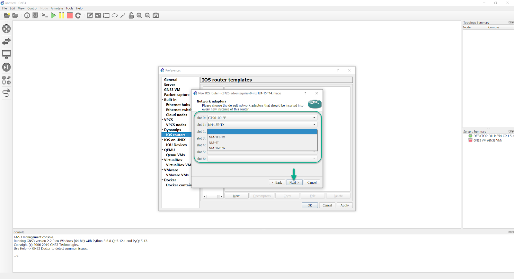Select the blank highlighted slot 2 option
This screenshot has height=279, width=514.
(262, 132)
